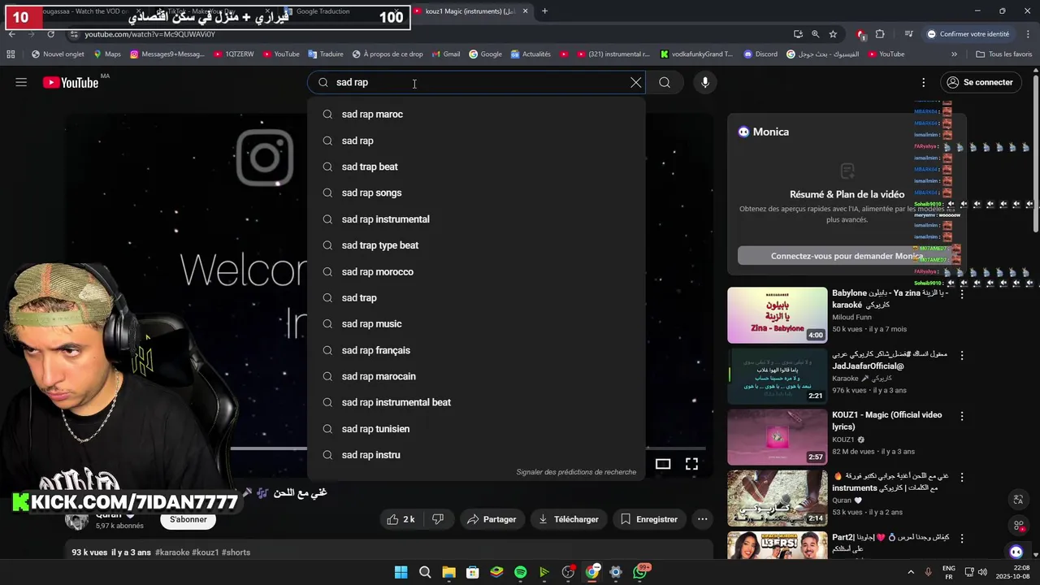
Task: Select suggestion 'sad rap songs'
Action: pos(476,193)
